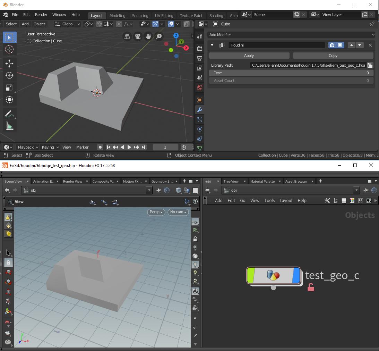Open Blender properties editor type dropdown
This screenshot has width=379, height=351.
(x=203, y=24)
